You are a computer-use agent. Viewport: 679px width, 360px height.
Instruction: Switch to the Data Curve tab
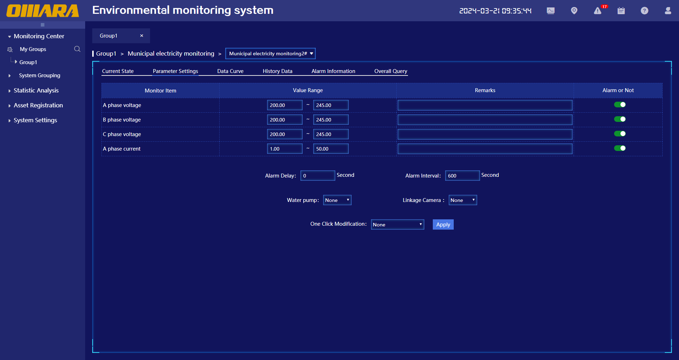tap(230, 71)
